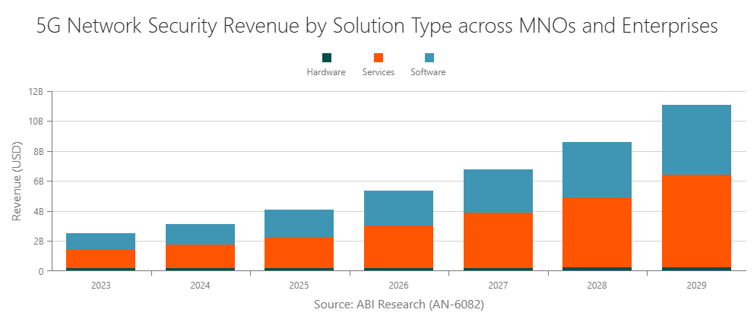The height and width of the screenshot is (319, 754).
Task: Click the Services legend orange swatch
Action: 378,58
